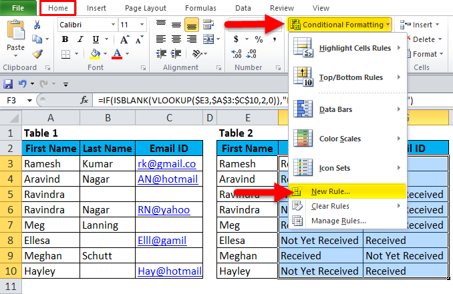The width and height of the screenshot is (453, 294).
Task: Apply red Font Color
Action: click(x=117, y=54)
